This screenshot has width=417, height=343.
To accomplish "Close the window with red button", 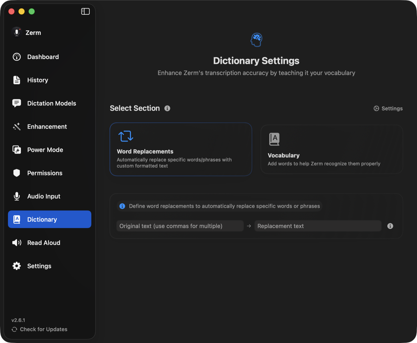I will click(x=12, y=11).
